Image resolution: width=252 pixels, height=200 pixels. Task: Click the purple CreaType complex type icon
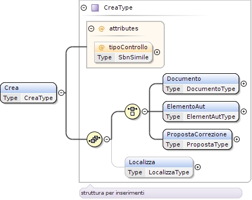pyautogui.click(x=95, y=8)
